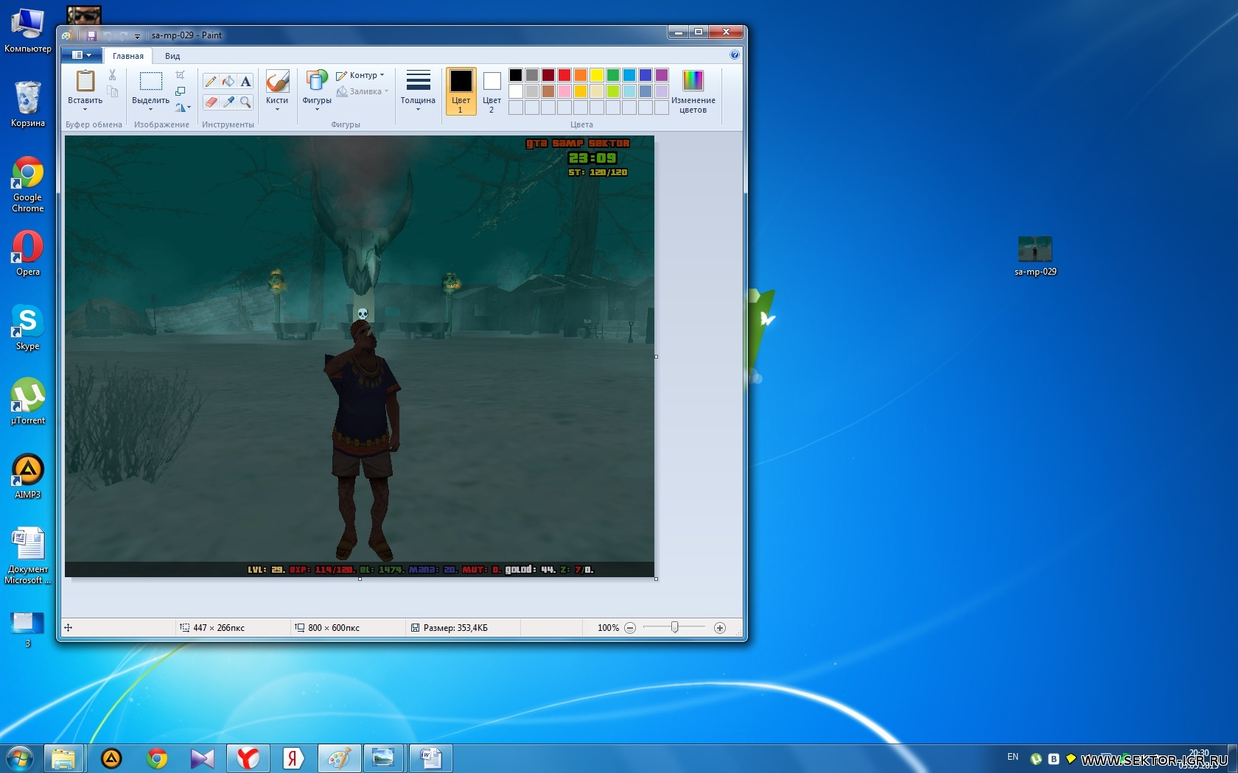Expand the Rotate or flip dropdown

tap(183, 107)
